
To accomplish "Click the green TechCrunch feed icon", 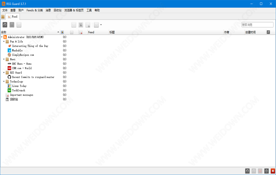I will (9, 90).
